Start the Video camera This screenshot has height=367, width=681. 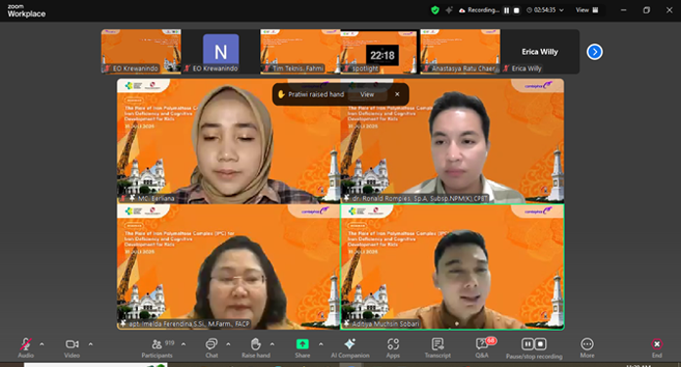pos(72,344)
